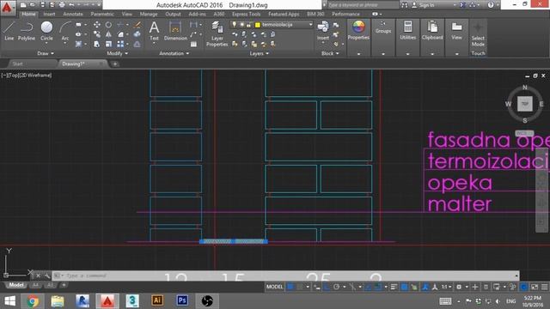Toggle lineweight display in status bar
550x309 pixels.
(x=394, y=287)
